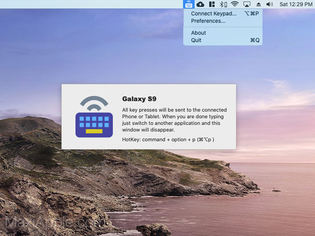315x236 pixels.
Task: Click the Bluetooth status icon
Action: click(223, 4)
